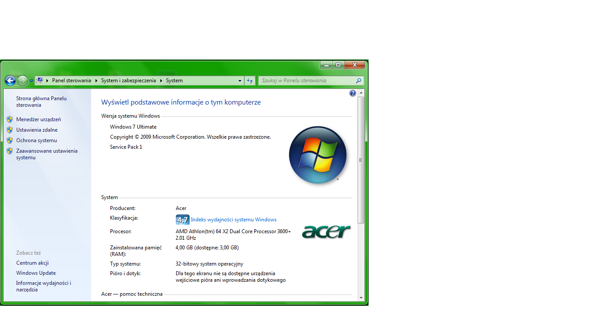
Task: Click the control panel icon in address bar
Action: pyautogui.click(x=39, y=80)
